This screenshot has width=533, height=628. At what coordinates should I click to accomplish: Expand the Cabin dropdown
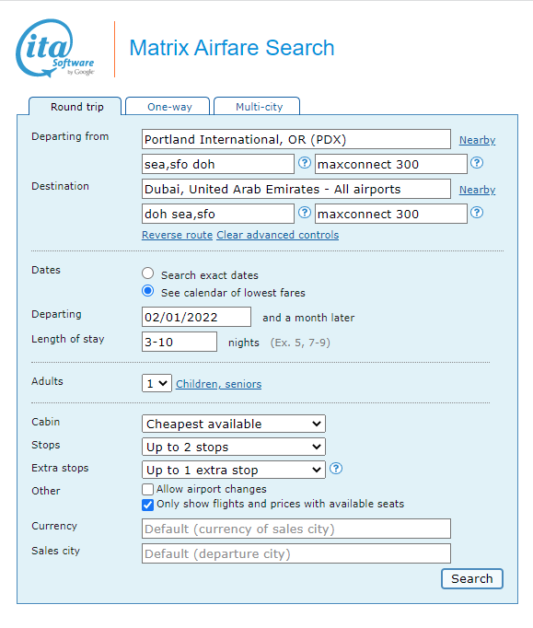[x=234, y=424]
